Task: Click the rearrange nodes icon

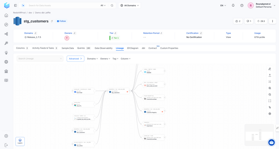Action: 270,107
